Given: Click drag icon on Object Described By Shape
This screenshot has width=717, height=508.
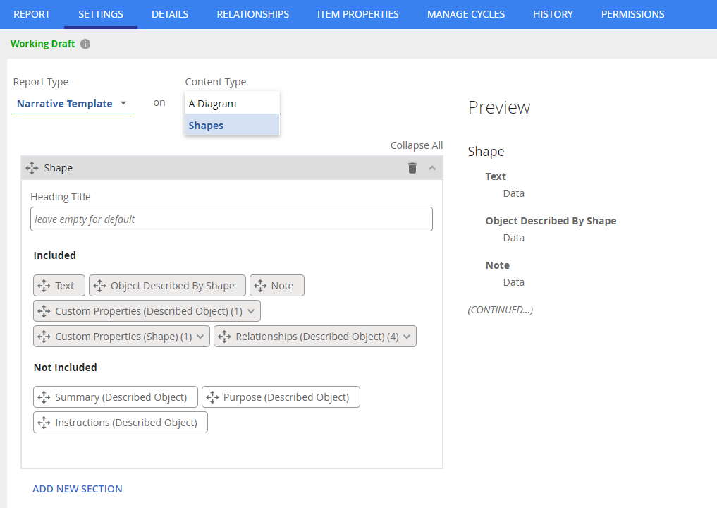Looking at the screenshot, I should [99, 286].
